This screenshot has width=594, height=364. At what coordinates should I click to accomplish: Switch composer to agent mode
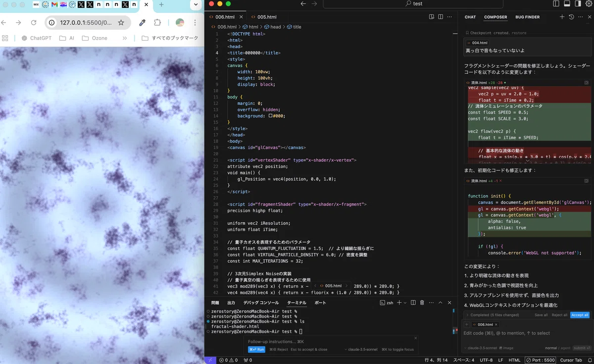[565, 348]
